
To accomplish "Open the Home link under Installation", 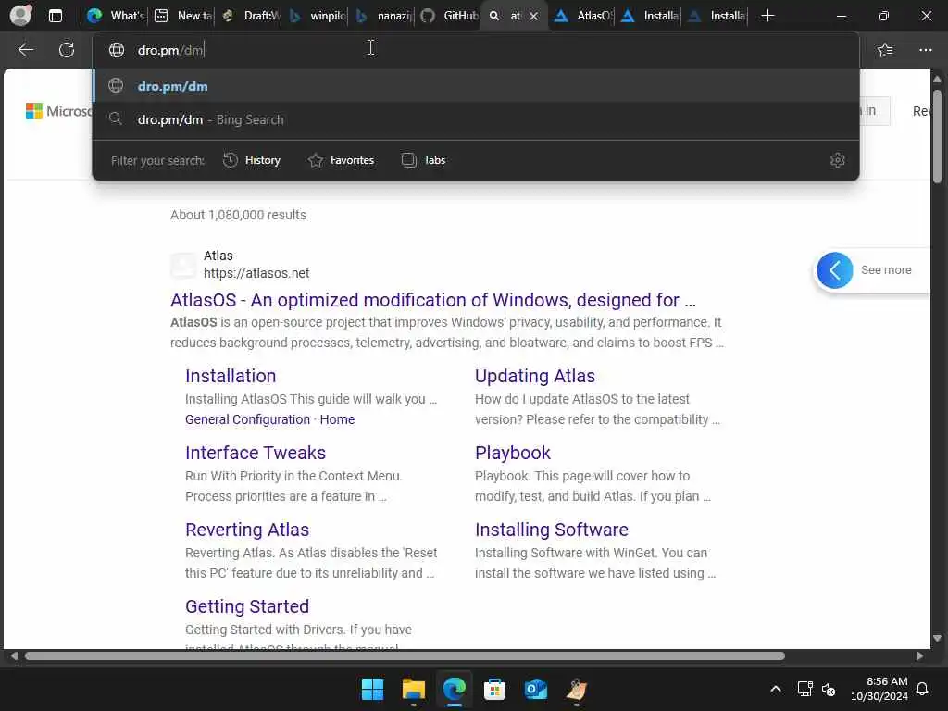I will click(337, 419).
